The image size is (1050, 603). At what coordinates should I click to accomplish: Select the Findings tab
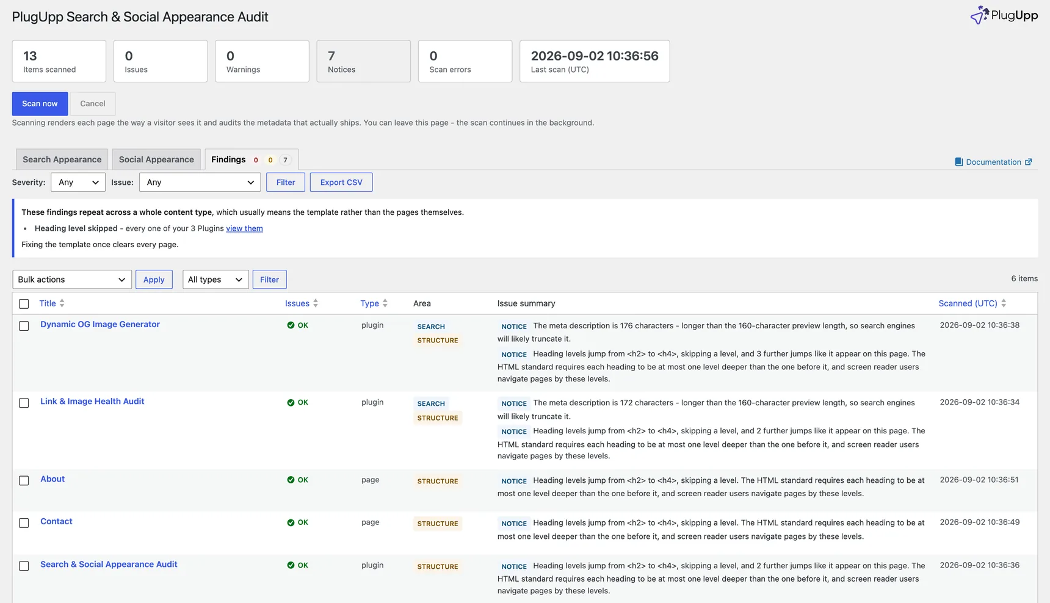coord(252,159)
